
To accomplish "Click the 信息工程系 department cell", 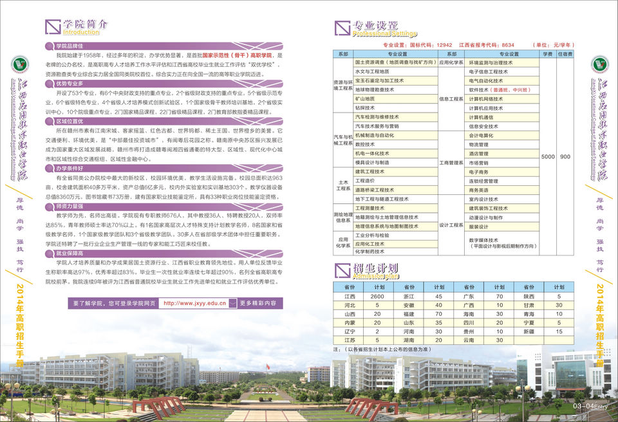I will click(x=451, y=99).
